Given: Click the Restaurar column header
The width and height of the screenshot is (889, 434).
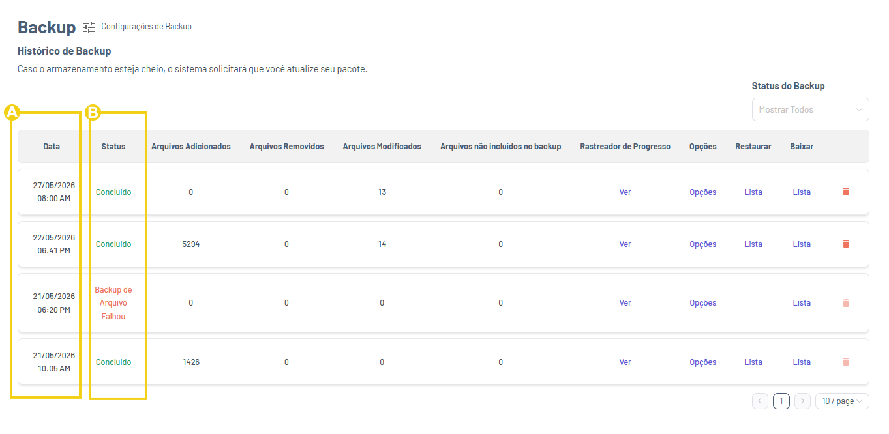Looking at the screenshot, I should coord(753,147).
